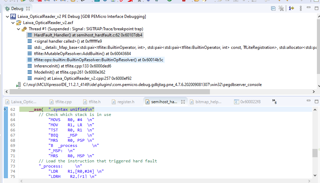
Task: Collapse all items in the Debug view
Action: [x=273, y=9]
